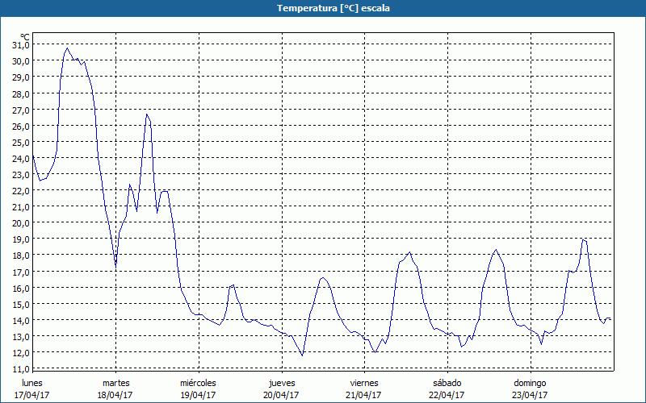Click the 25,0 y-axis value
This screenshot has width=646, height=403.
pyautogui.click(x=20, y=142)
